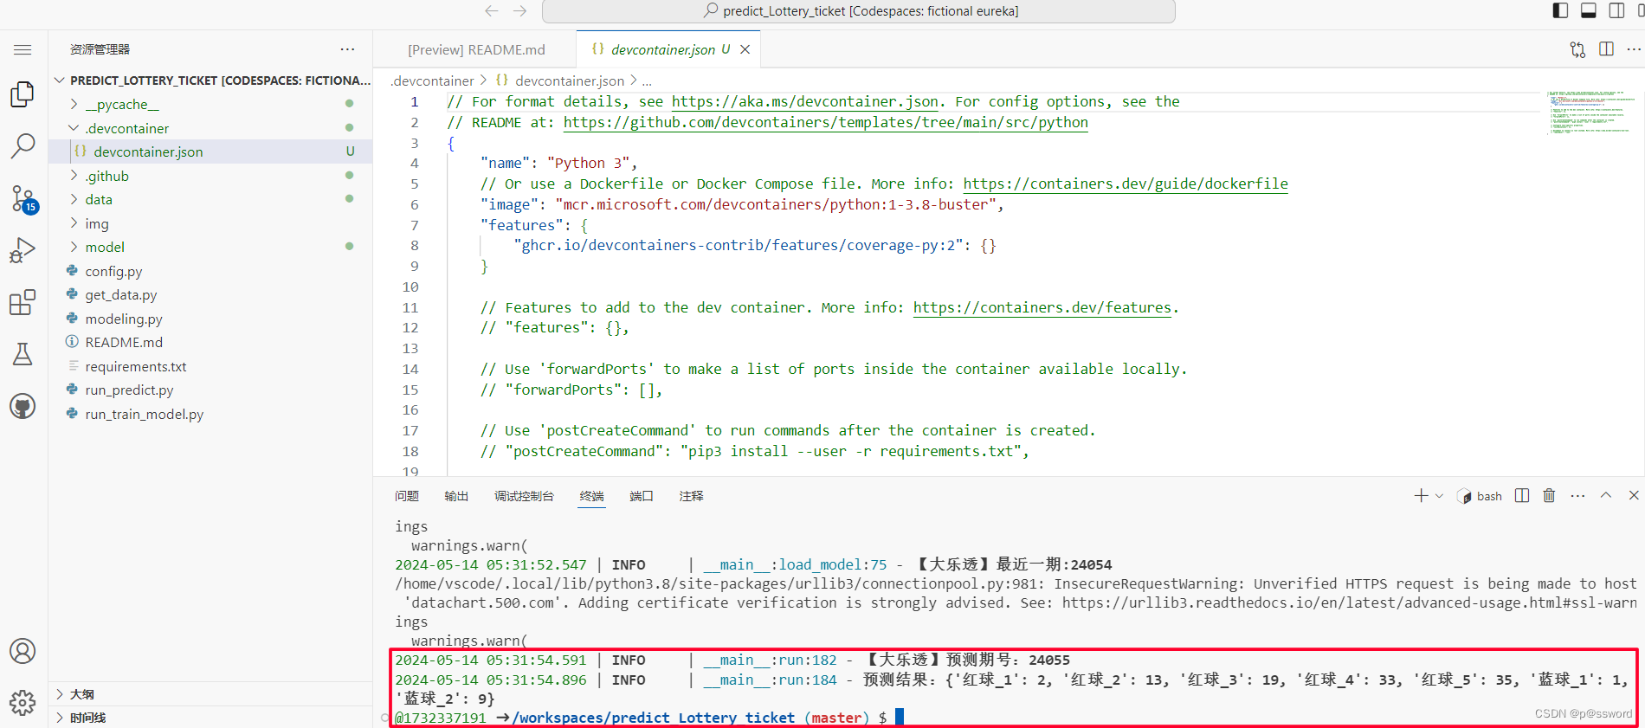
Task: Open the Run and Debug view
Action: (x=23, y=251)
